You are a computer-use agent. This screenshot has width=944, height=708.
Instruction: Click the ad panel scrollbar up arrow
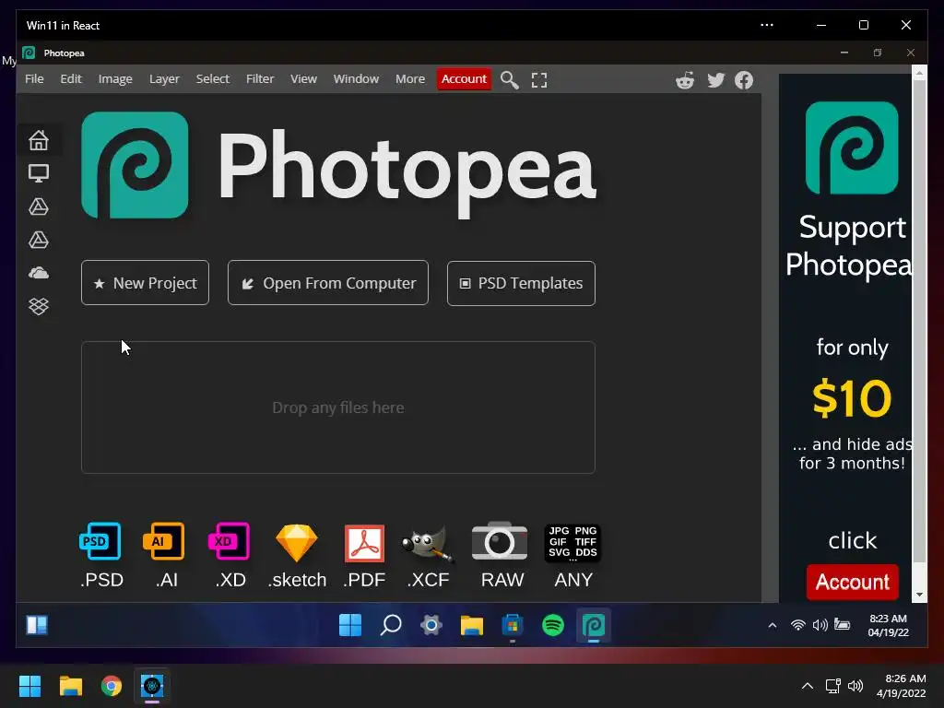(919, 73)
